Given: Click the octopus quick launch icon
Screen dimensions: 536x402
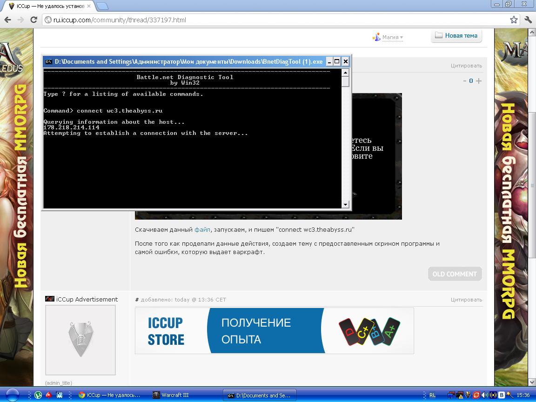Looking at the screenshot, I should click(60, 395).
